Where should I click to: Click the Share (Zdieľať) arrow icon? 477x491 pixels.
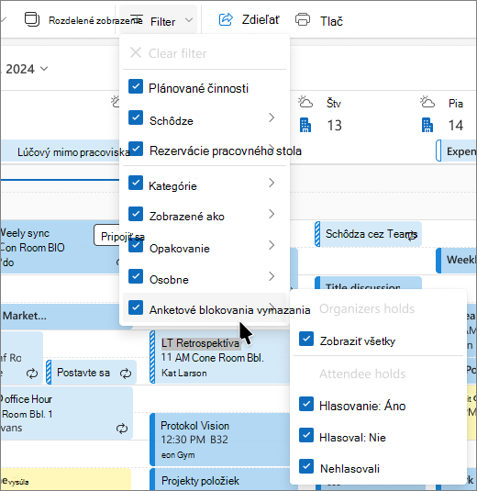(226, 19)
